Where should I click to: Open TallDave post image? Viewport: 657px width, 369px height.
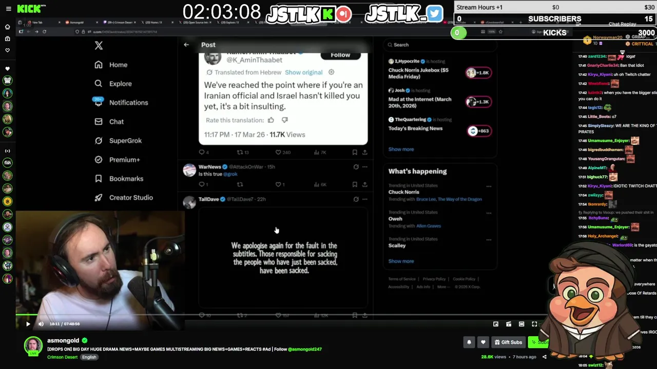click(283, 258)
